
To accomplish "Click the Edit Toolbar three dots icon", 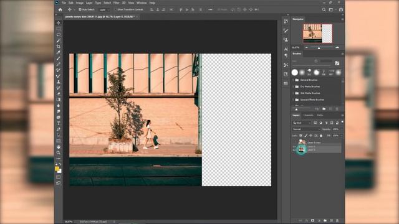I will coord(58,159).
